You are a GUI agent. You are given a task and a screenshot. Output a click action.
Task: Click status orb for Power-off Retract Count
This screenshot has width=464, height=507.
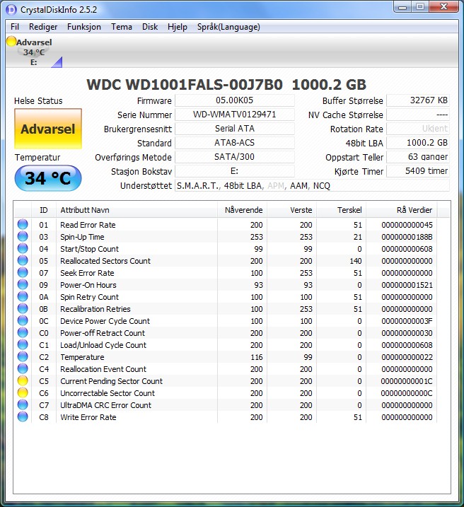click(23, 333)
